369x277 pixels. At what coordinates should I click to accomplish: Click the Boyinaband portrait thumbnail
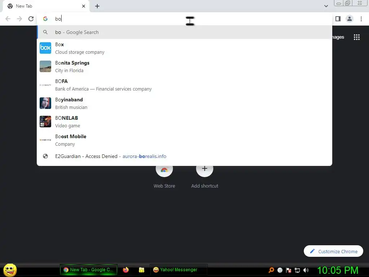(45, 103)
